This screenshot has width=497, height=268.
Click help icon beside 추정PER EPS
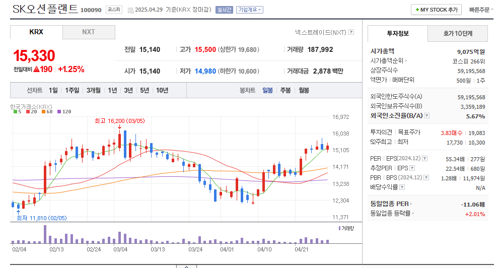coord(412,168)
